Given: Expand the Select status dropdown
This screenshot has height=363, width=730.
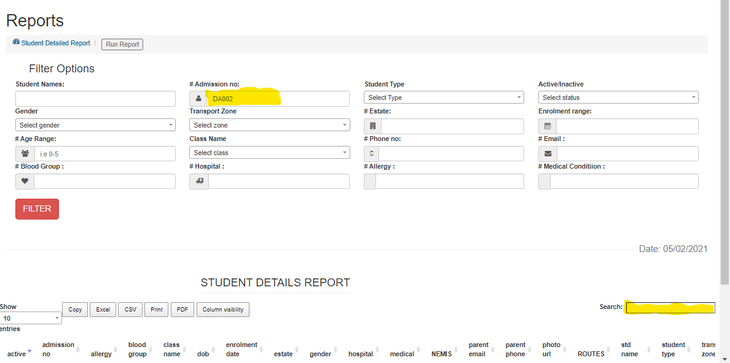Looking at the screenshot, I should tap(618, 97).
